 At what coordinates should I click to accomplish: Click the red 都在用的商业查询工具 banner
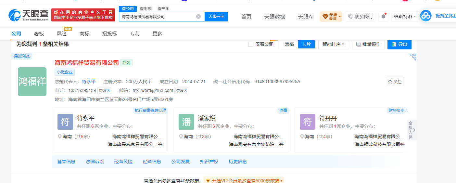click(83, 15)
